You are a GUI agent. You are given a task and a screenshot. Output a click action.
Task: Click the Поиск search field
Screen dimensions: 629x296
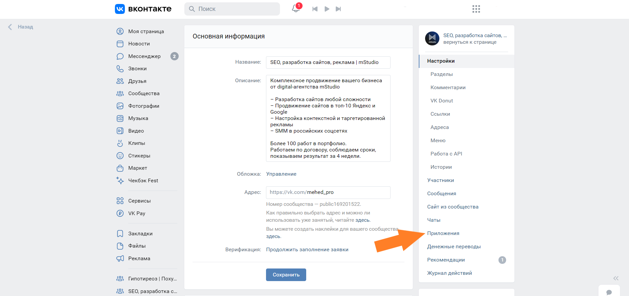pyautogui.click(x=232, y=9)
